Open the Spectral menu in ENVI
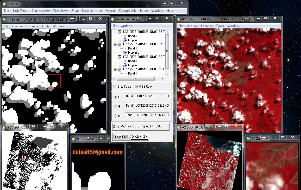Screen dimensions: 301x190 tap(87, 11)
